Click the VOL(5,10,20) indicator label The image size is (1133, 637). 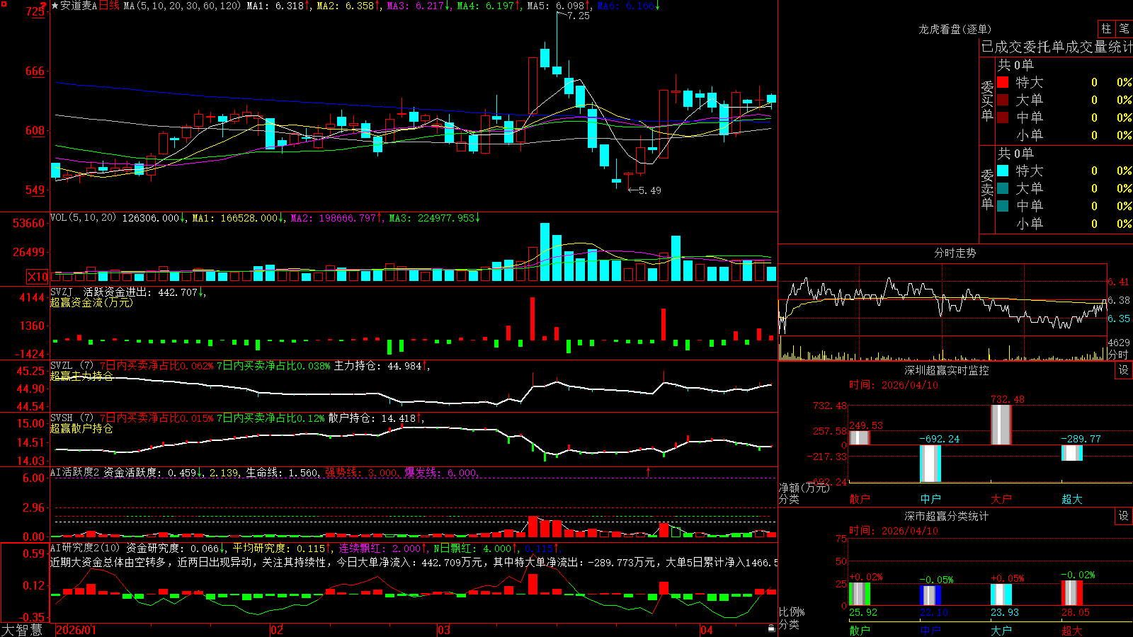pos(83,217)
